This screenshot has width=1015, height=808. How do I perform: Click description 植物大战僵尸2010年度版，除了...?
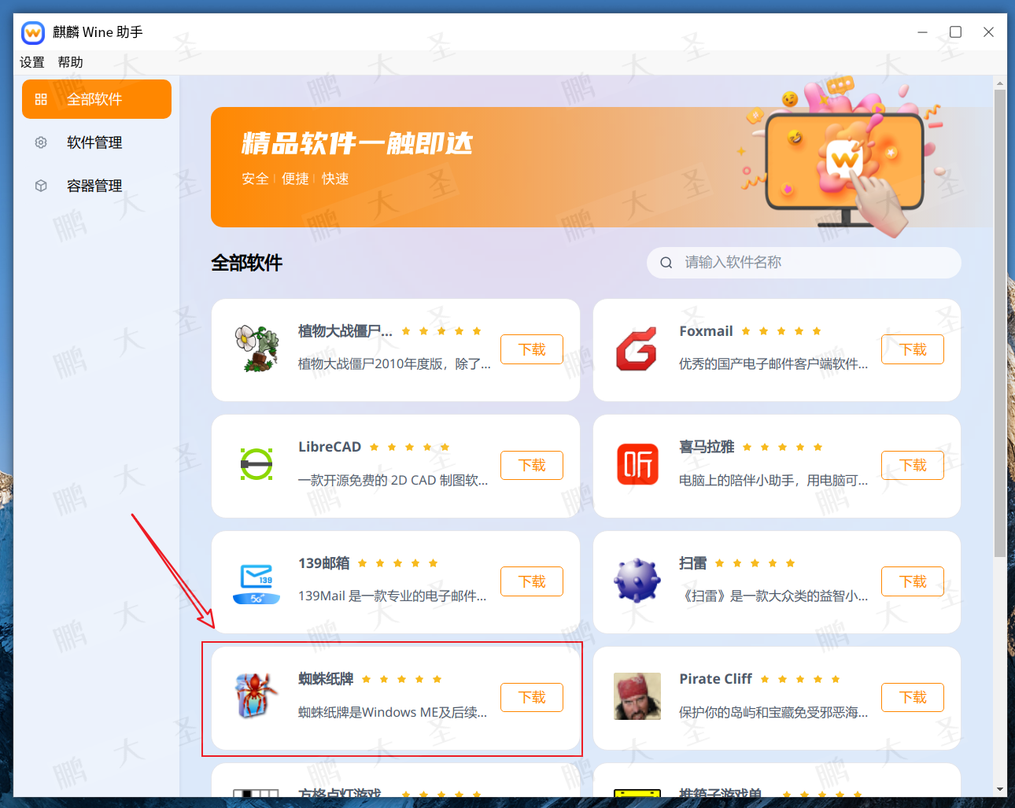click(x=394, y=363)
